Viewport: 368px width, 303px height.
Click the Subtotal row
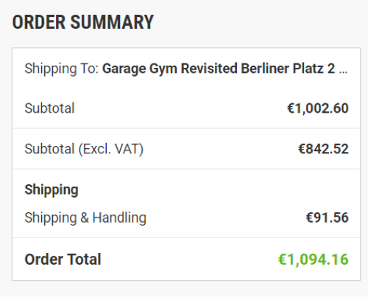(186, 108)
